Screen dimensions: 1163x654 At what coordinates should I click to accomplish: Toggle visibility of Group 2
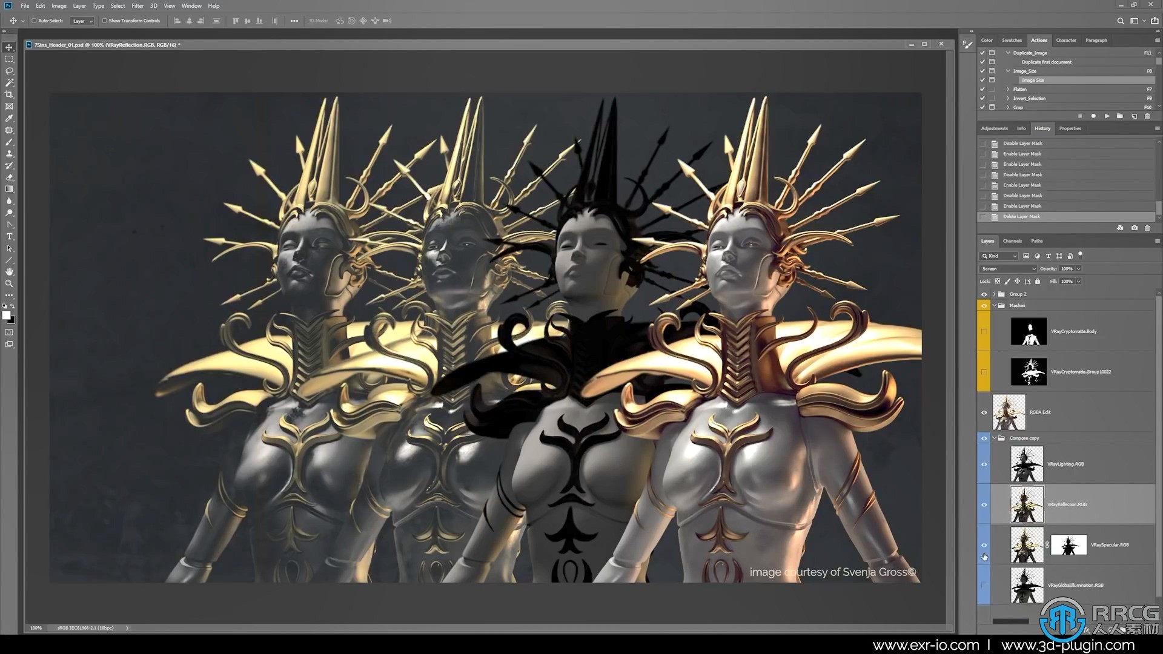984,293
